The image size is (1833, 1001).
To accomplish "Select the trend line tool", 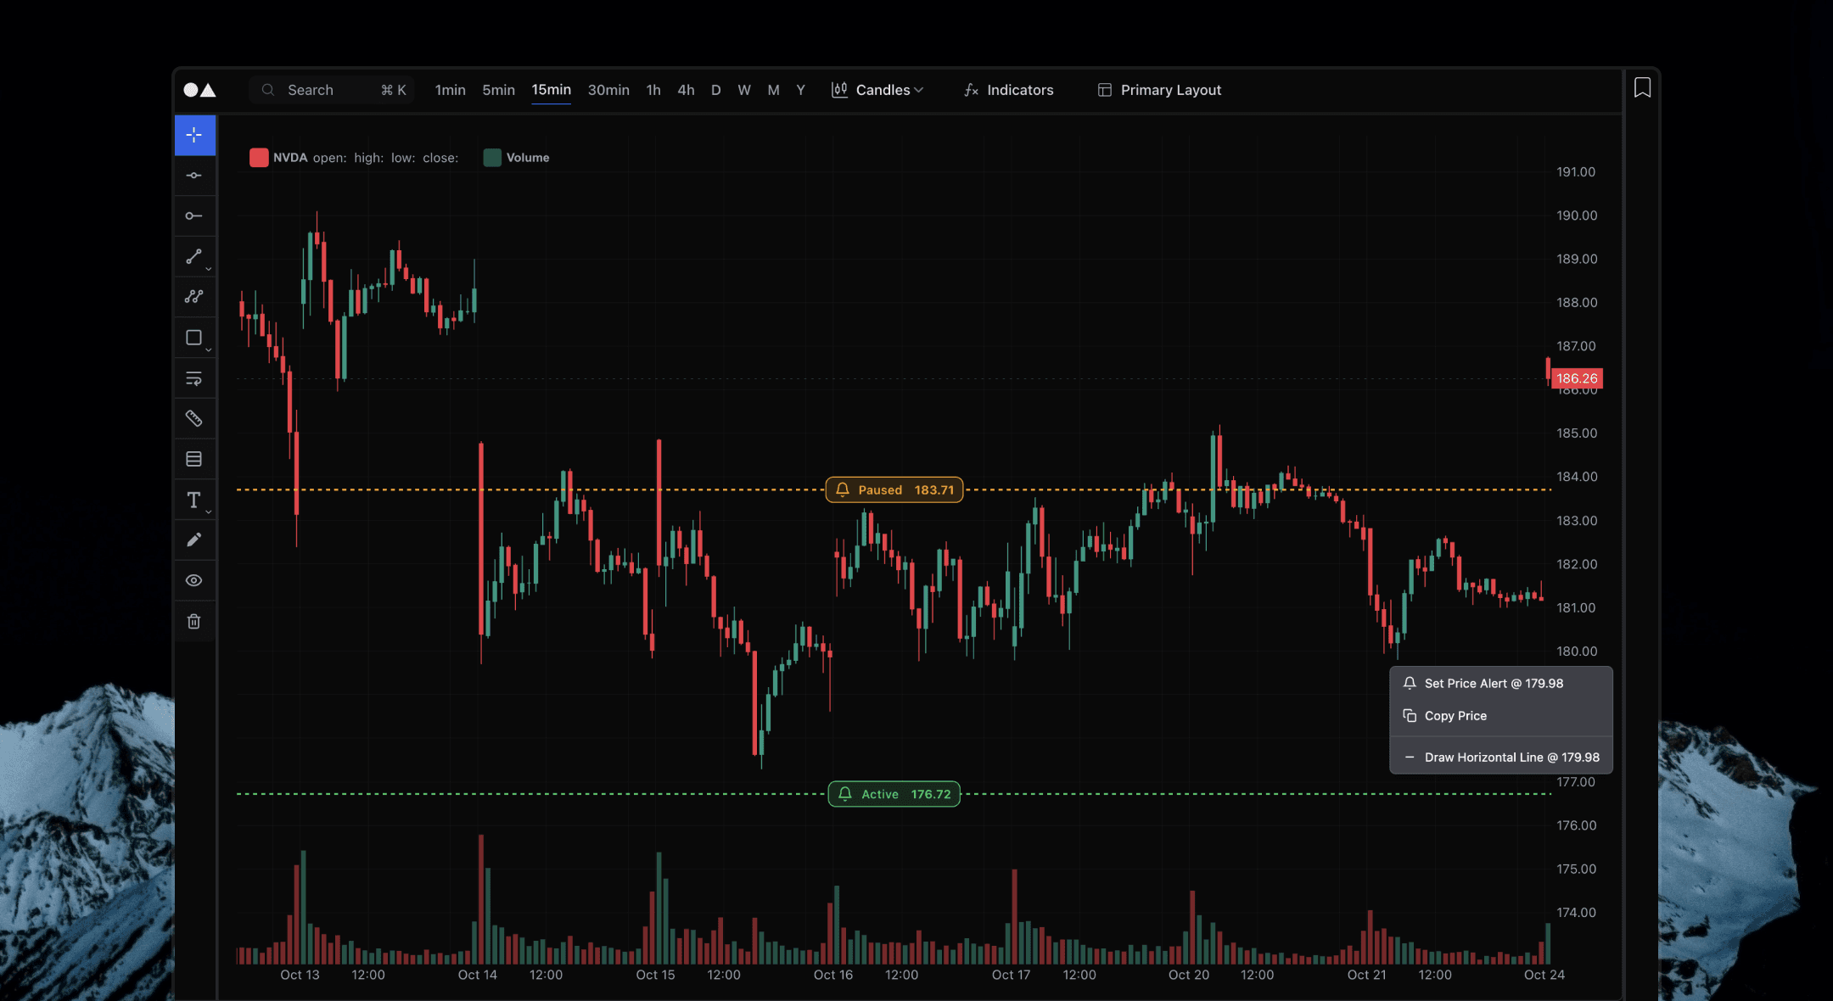I will (194, 257).
